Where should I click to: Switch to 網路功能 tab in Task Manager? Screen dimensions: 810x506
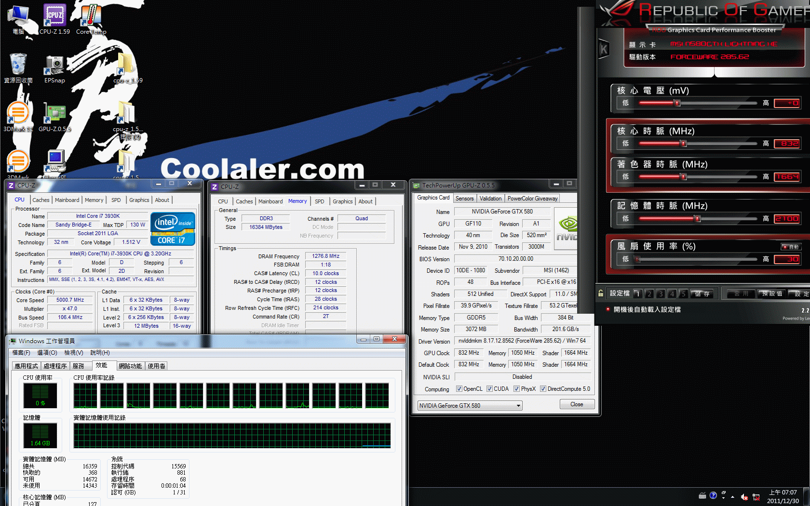coord(130,366)
